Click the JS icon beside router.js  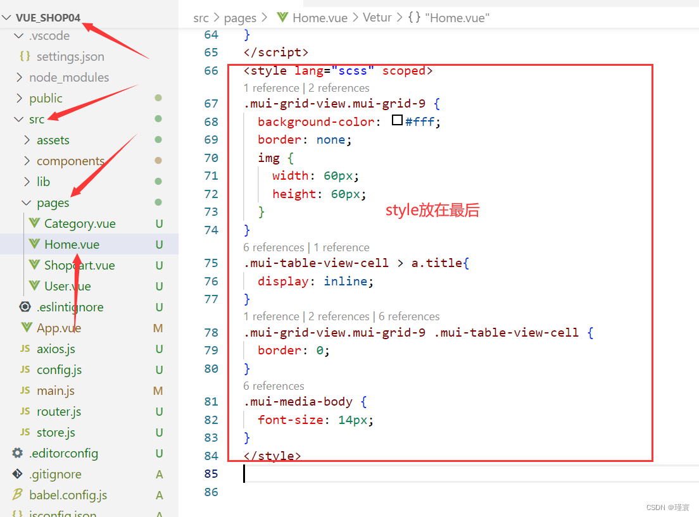tap(25, 411)
